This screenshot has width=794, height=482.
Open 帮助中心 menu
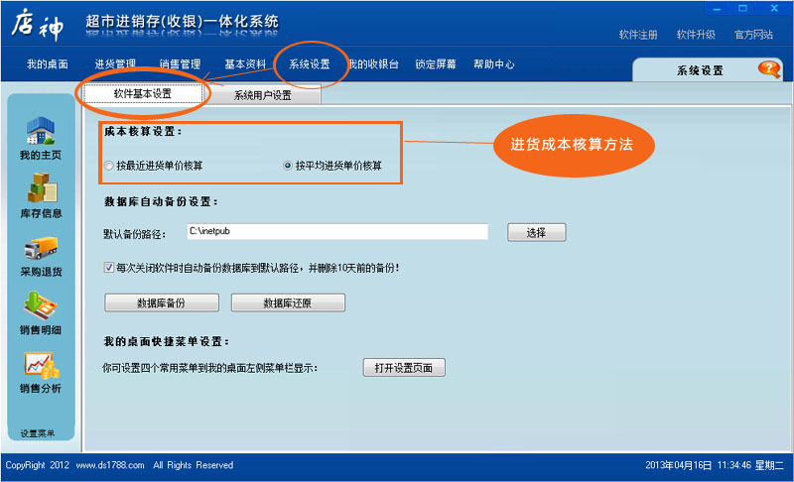click(x=494, y=64)
